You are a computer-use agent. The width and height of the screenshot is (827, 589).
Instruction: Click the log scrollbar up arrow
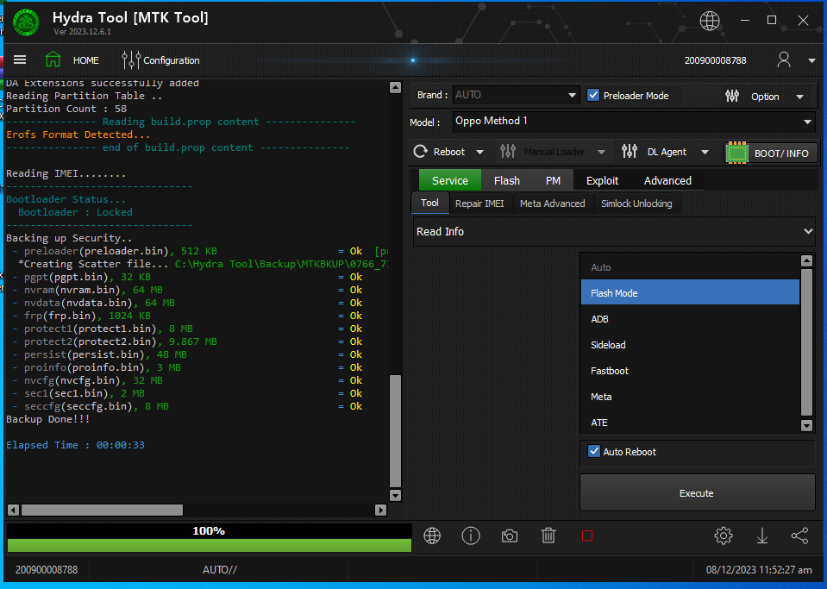pyautogui.click(x=395, y=88)
